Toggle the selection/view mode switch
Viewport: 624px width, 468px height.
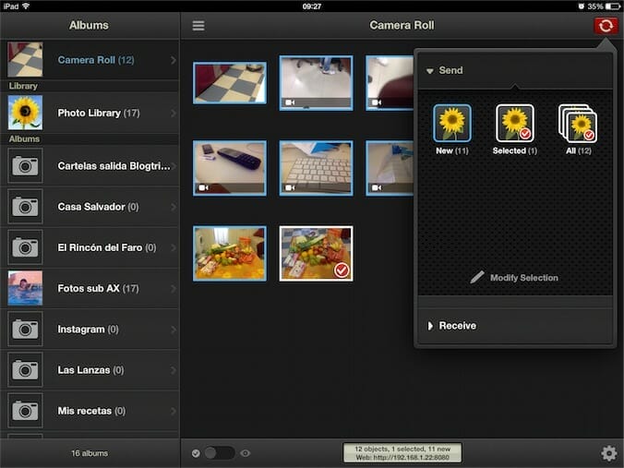point(219,453)
